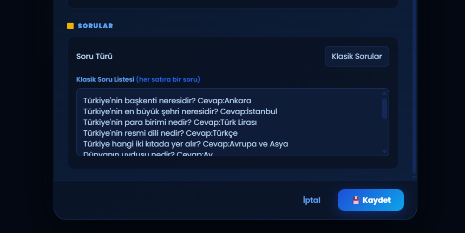Click the question list scrollbar thumb
This screenshot has height=233, width=465.
pos(385,108)
